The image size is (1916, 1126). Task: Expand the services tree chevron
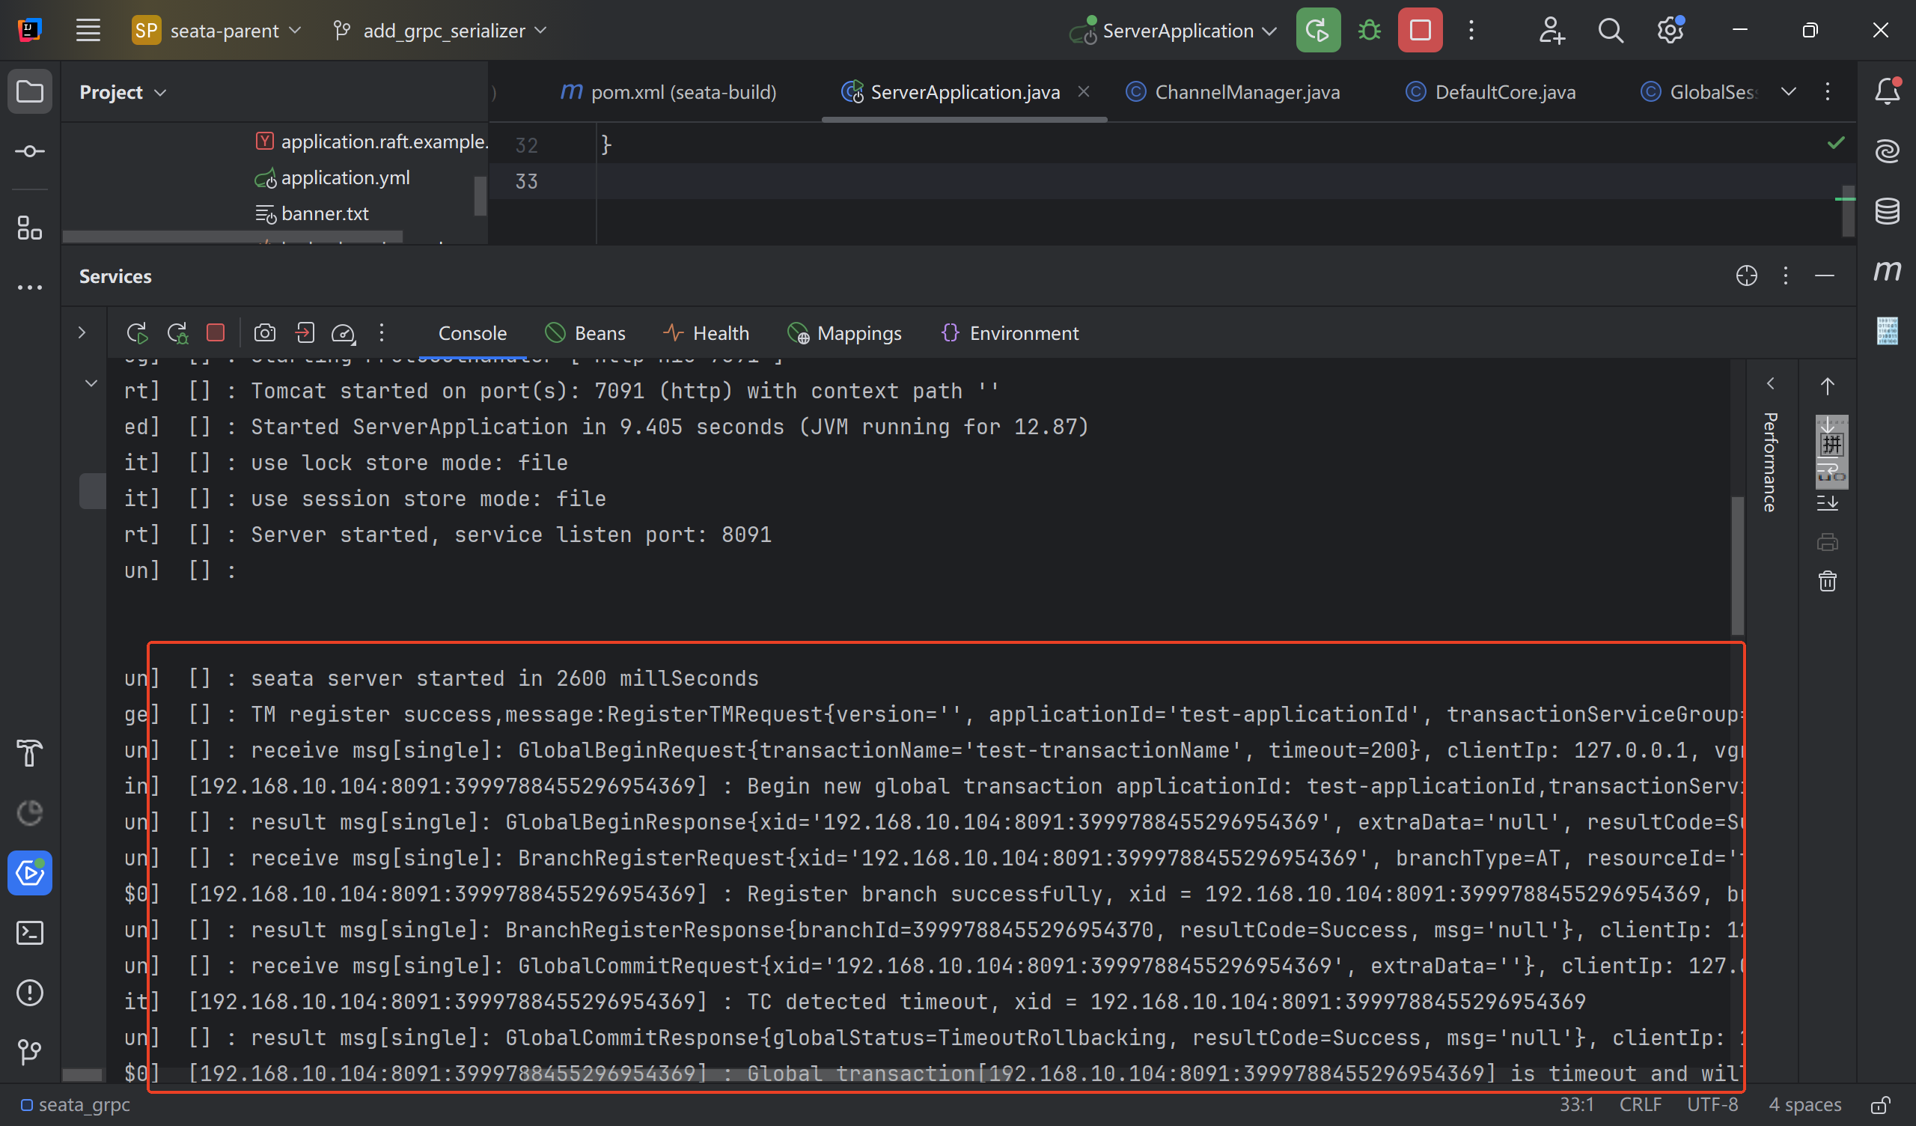82,333
